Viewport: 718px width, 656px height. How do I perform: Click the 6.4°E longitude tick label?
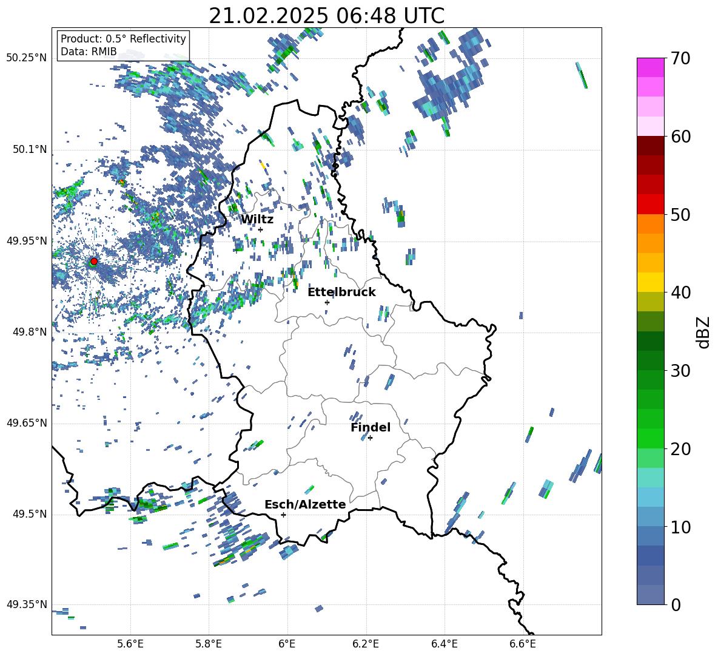click(444, 644)
